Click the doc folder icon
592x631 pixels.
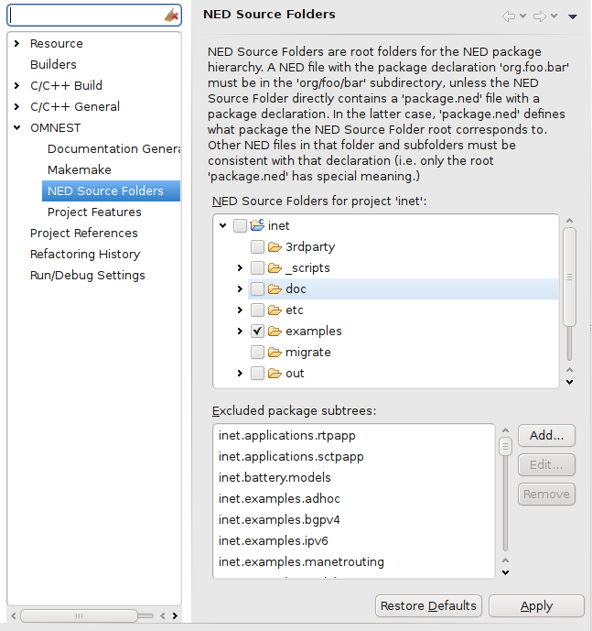coord(274,288)
